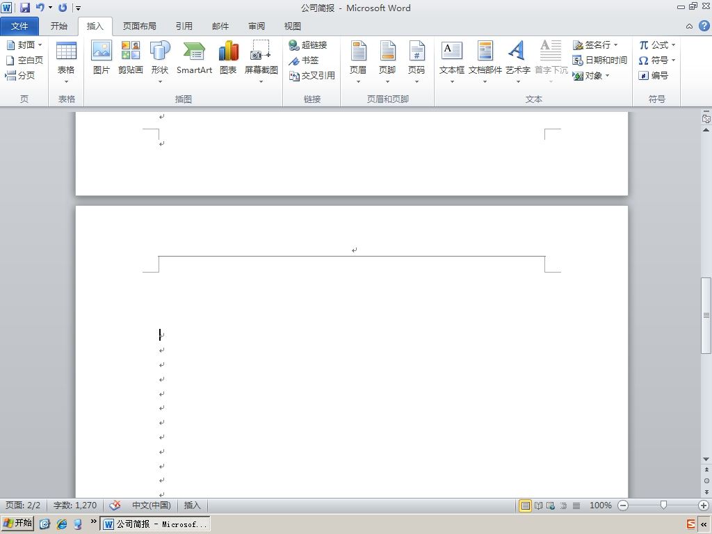712x534 pixels.
Task: Open Microsoft Word Help question mark
Action: 704,26
